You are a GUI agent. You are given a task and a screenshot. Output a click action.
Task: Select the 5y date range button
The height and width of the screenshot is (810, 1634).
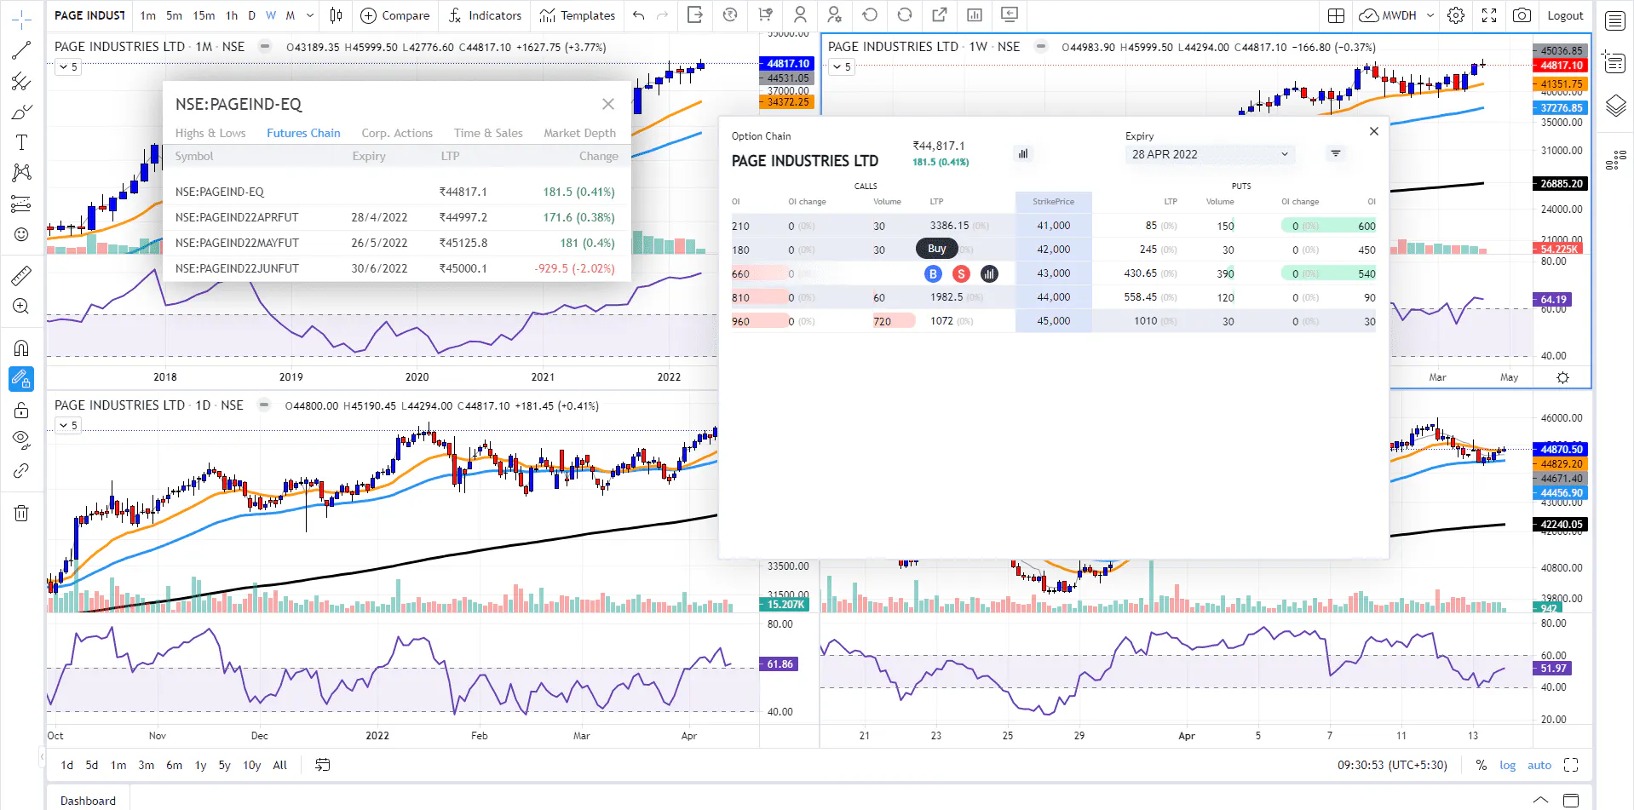click(x=224, y=765)
